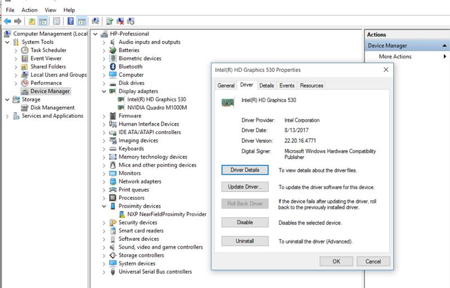Select the Driver tab
Viewport: 450px width, 288px height.
[x=246, y=85]
